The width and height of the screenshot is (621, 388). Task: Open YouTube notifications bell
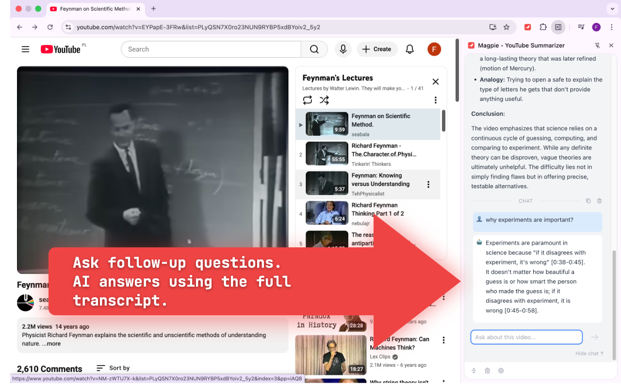pyautogui.click(x=410, y=49)
